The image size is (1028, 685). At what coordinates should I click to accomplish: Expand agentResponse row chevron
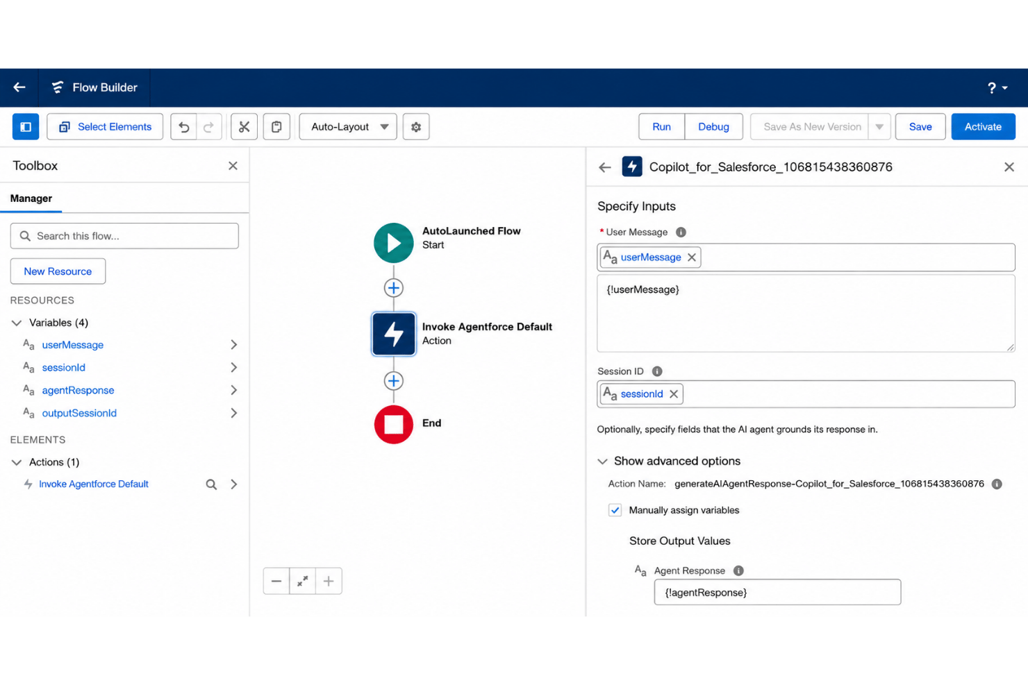pos(234,391)
